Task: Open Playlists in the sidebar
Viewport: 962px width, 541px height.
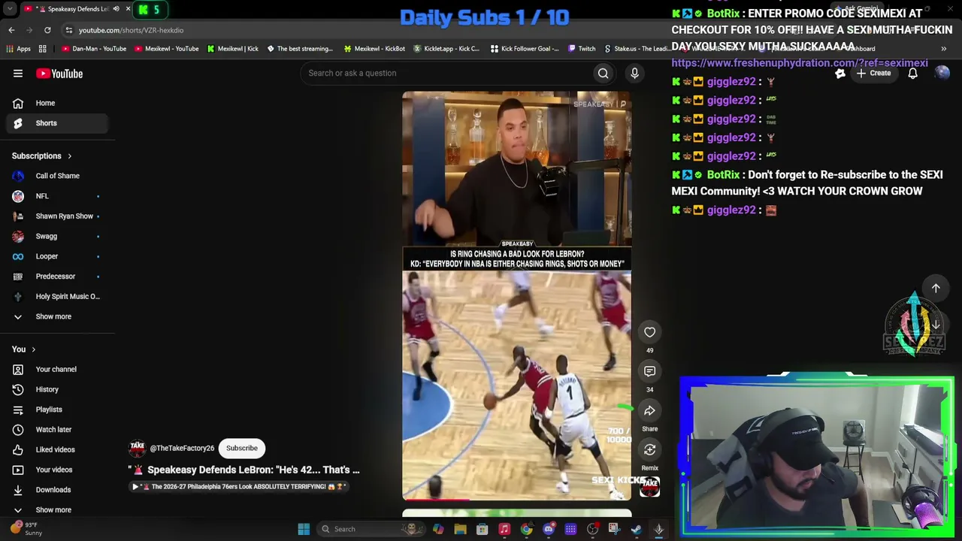Action: [x=57, y=410]
